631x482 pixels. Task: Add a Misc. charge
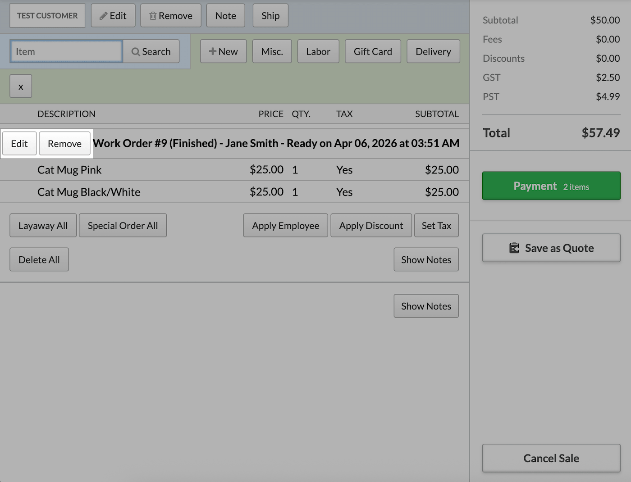point(272,51)
